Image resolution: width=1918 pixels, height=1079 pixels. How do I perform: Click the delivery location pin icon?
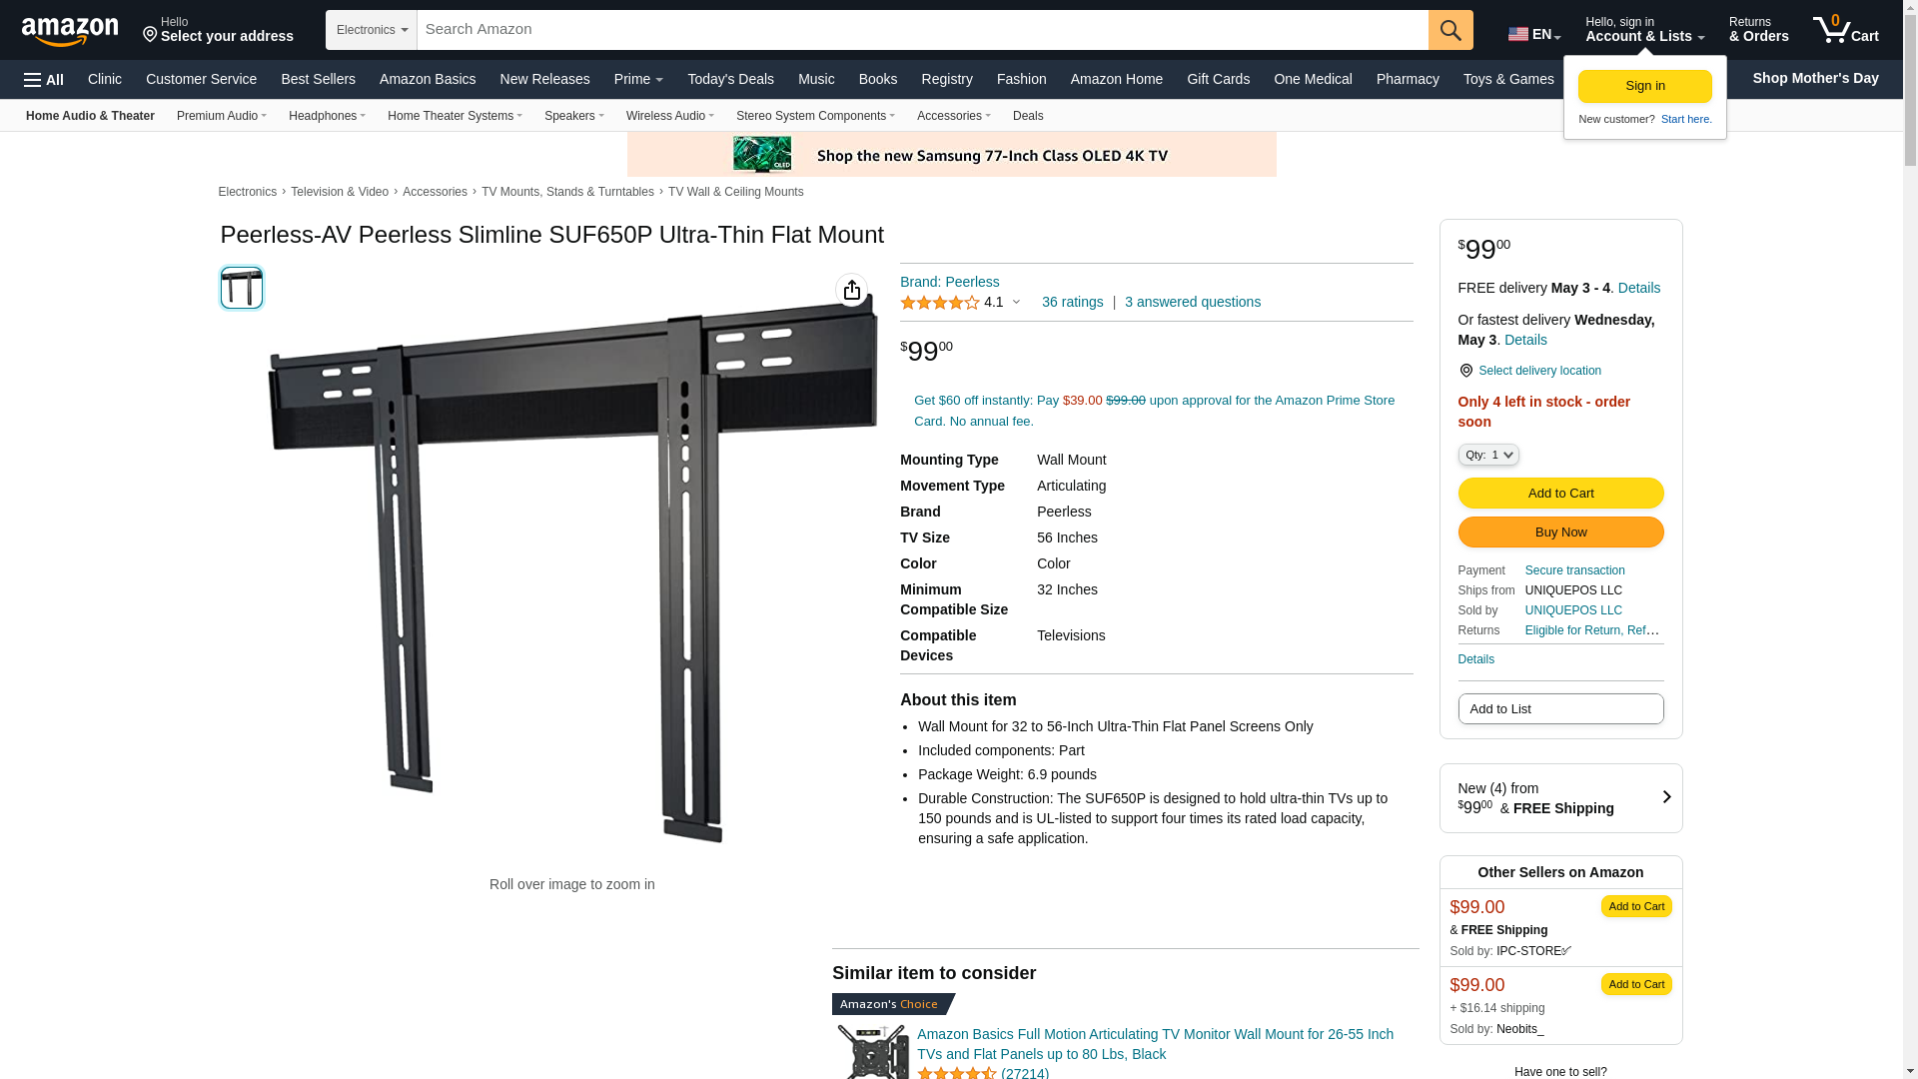pos(1465,371)
